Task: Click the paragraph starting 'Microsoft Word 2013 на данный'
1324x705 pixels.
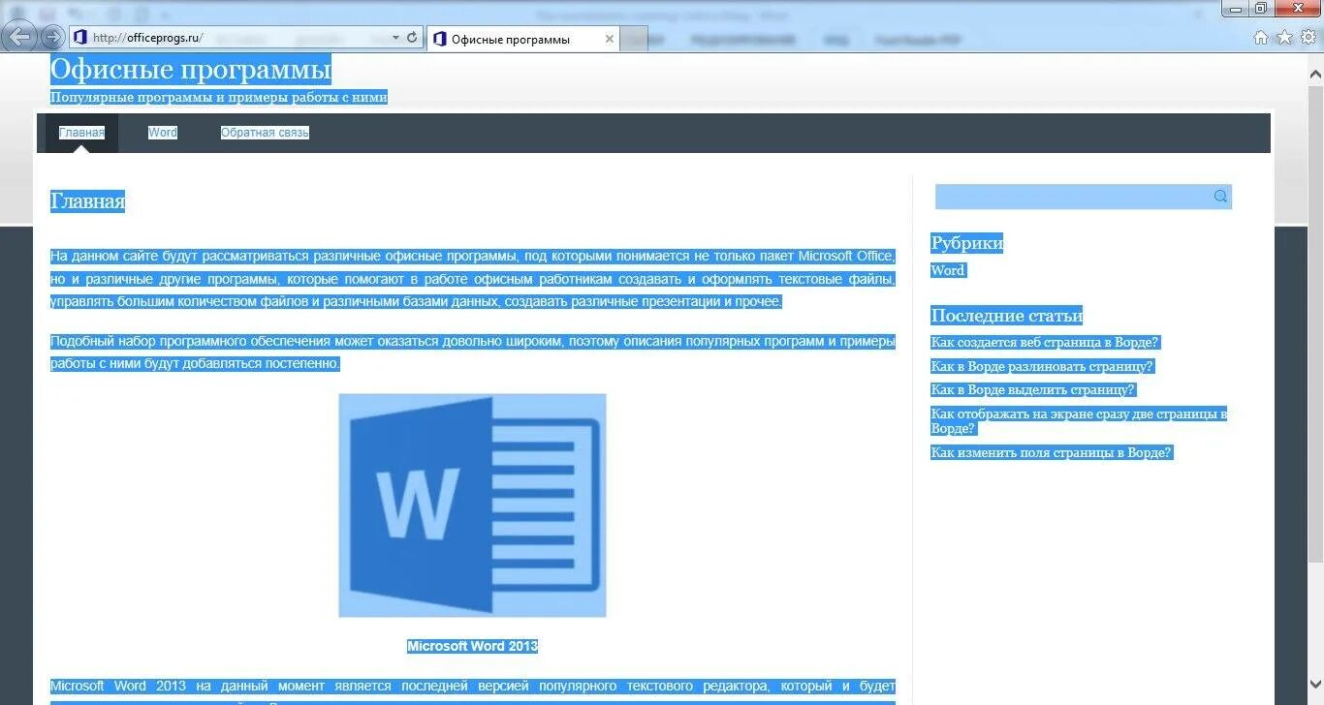Action: tap(473, 690)
